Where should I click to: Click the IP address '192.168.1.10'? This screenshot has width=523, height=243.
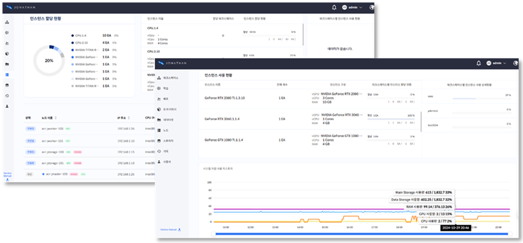point(126,141)
